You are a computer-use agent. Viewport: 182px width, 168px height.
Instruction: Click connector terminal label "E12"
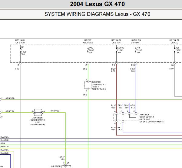[x=114, y=65]
